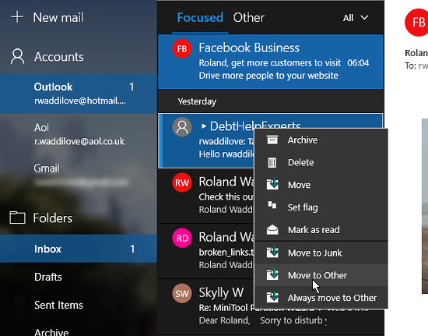
Task: Open the Facebook Business email
Action: pos(271,62)
